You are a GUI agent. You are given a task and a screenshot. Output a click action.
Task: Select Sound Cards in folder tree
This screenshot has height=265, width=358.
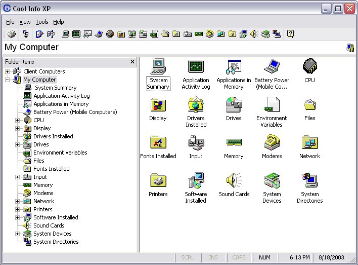(49, 225)
